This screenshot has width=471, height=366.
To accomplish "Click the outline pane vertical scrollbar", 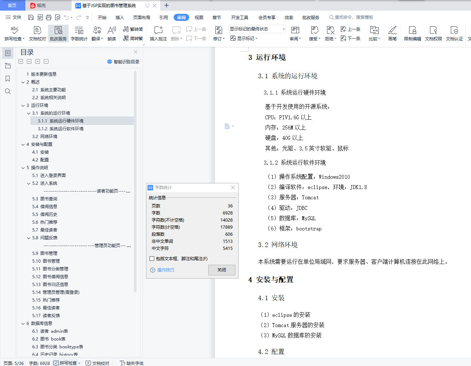I will point(135,181).
